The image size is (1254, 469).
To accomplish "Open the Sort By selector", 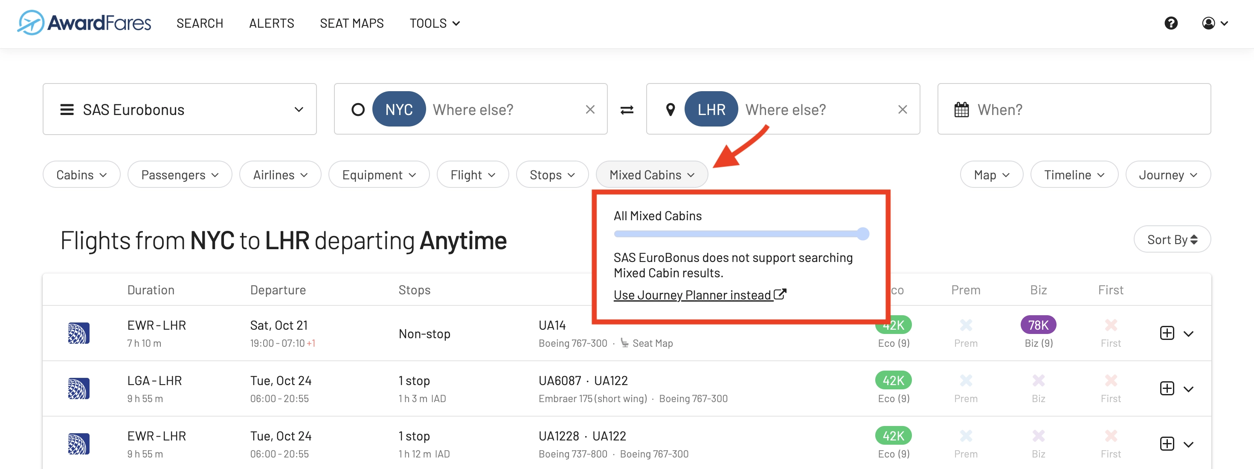I will [1172, 239].
